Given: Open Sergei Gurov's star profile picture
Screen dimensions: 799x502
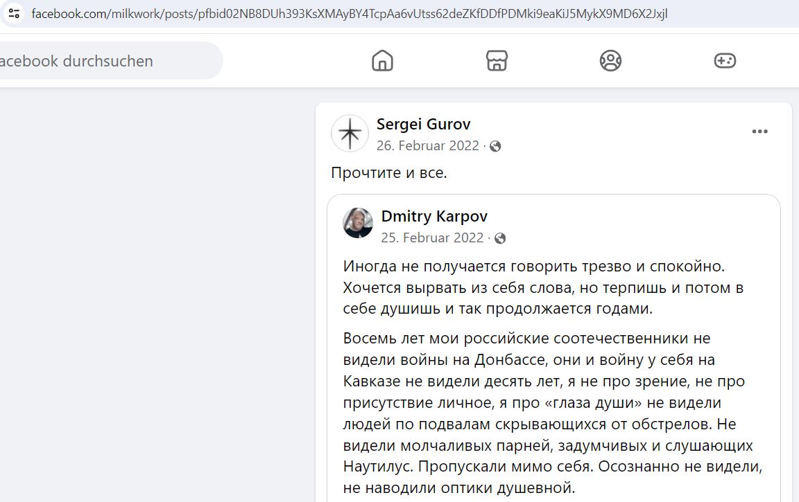Looking at the screenshot, I should (350, 133).
